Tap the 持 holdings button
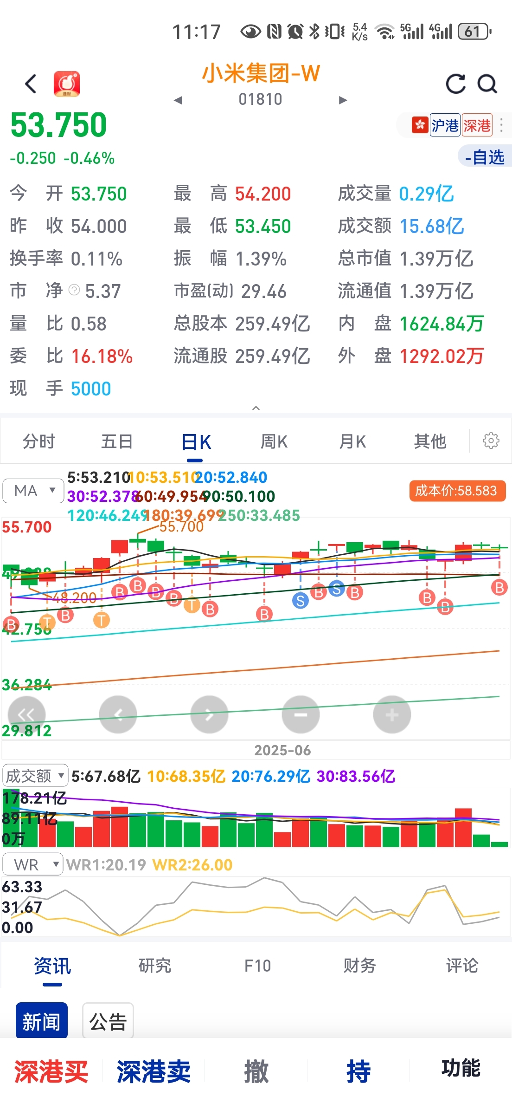512x1103 pixels. point(358,1071)
